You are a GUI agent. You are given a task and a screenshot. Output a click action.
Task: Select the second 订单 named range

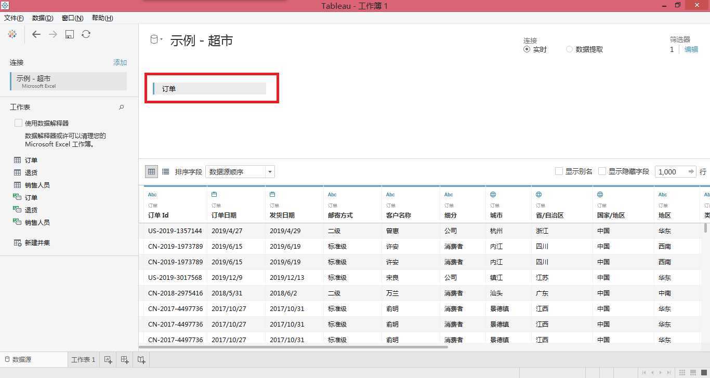click(x=31, y=197)
